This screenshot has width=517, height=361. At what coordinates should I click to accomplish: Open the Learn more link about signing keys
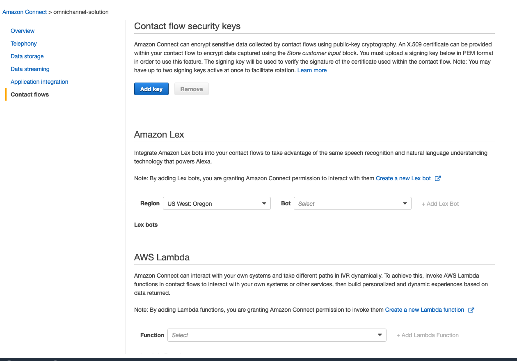click(x=312, y=70)
